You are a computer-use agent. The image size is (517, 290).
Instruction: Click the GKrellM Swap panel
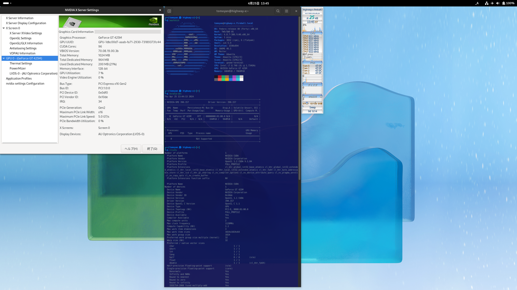(x=312, y=108)
